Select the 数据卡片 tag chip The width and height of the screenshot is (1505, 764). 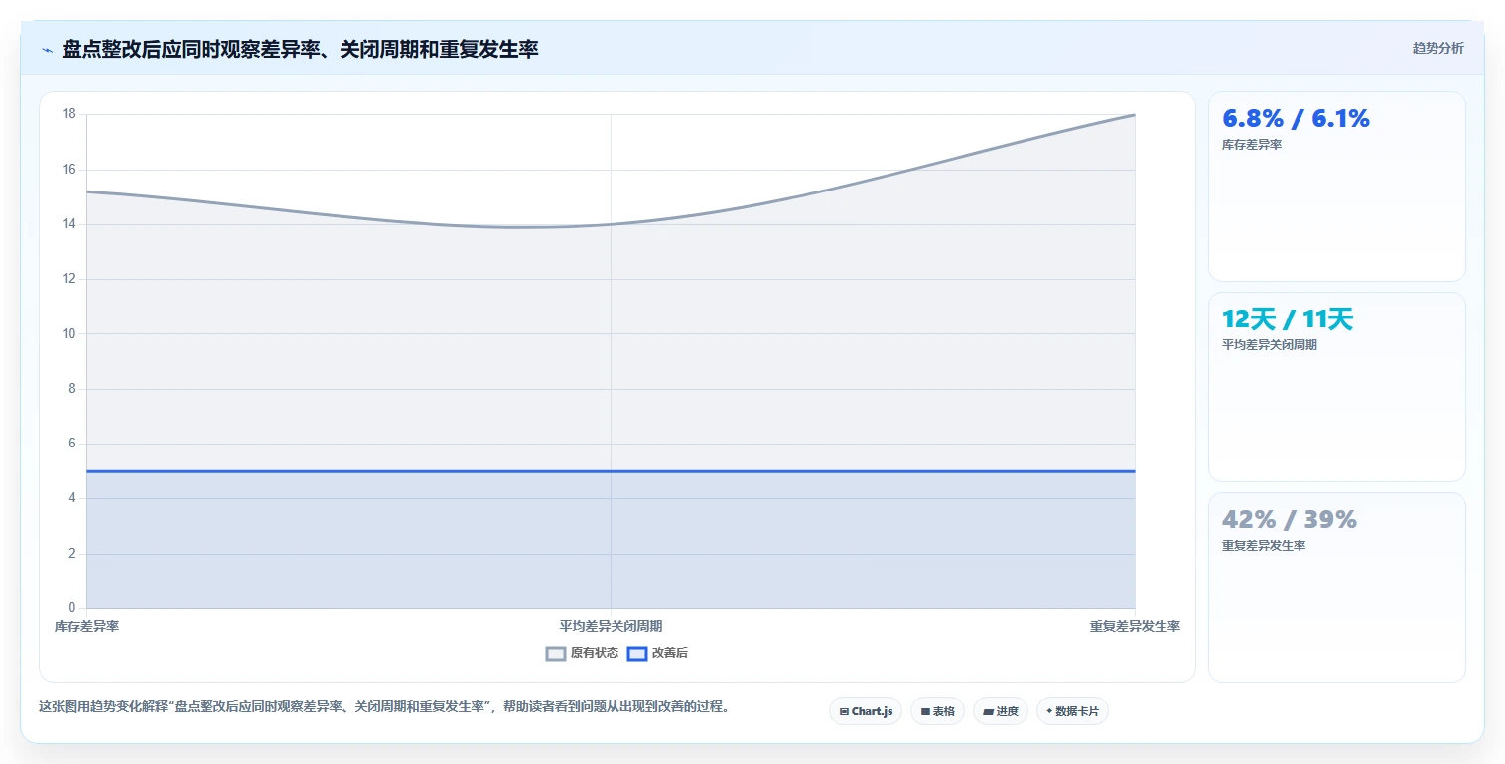click(x=1072, y=711)
